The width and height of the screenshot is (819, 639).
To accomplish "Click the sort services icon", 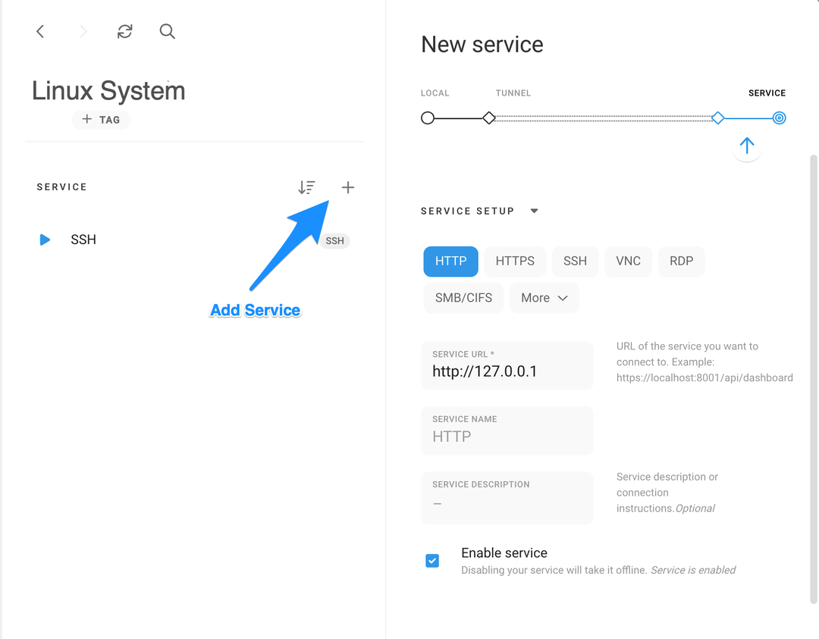I will pyautogui.click(x=306, y=186).
